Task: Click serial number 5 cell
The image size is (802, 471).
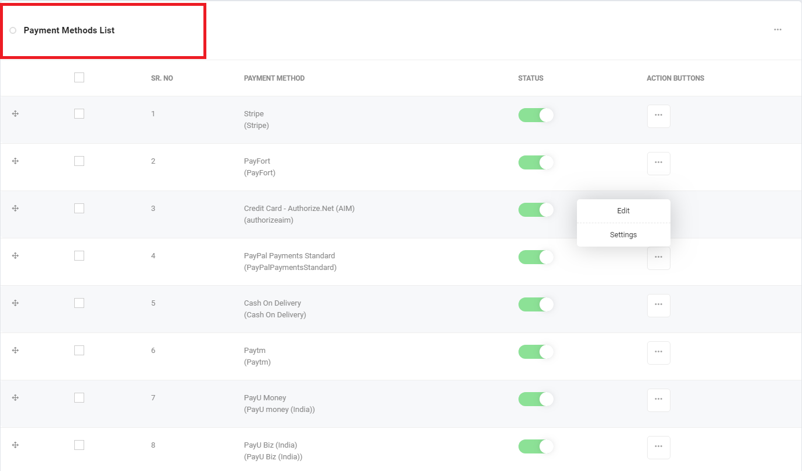Action: 153,303
